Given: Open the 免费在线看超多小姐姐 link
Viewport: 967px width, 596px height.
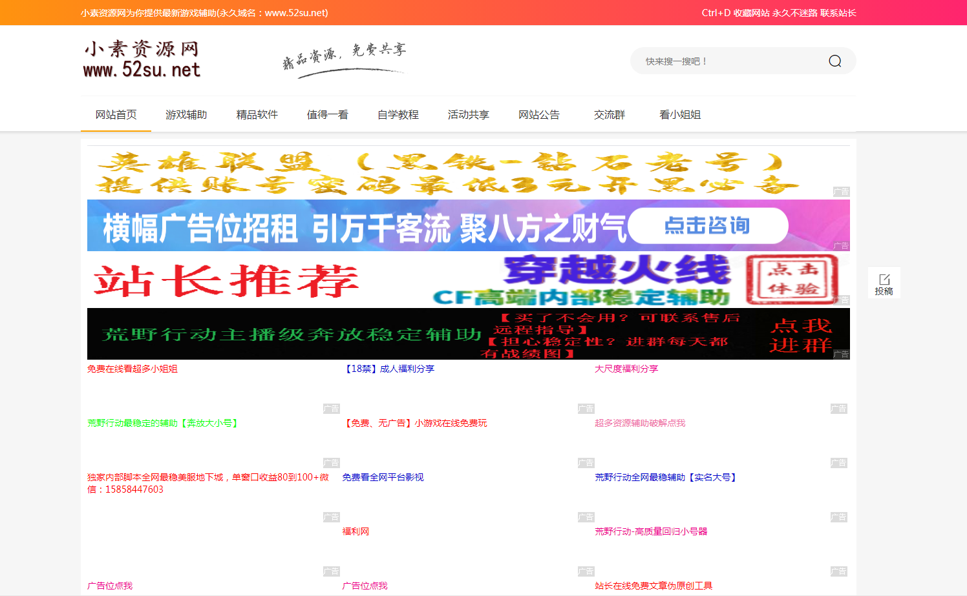Looking at the screenshot, I should (133, 369).
